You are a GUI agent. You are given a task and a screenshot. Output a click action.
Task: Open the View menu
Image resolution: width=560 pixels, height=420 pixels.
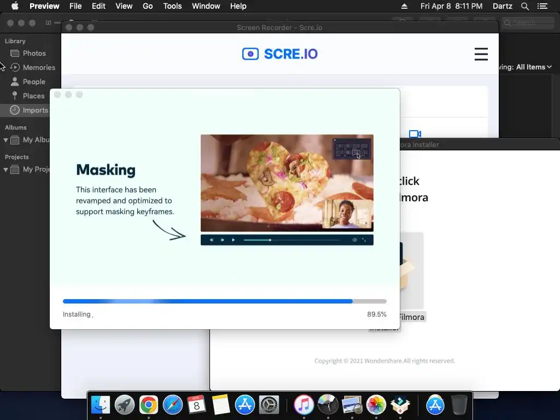coord(124,6)
